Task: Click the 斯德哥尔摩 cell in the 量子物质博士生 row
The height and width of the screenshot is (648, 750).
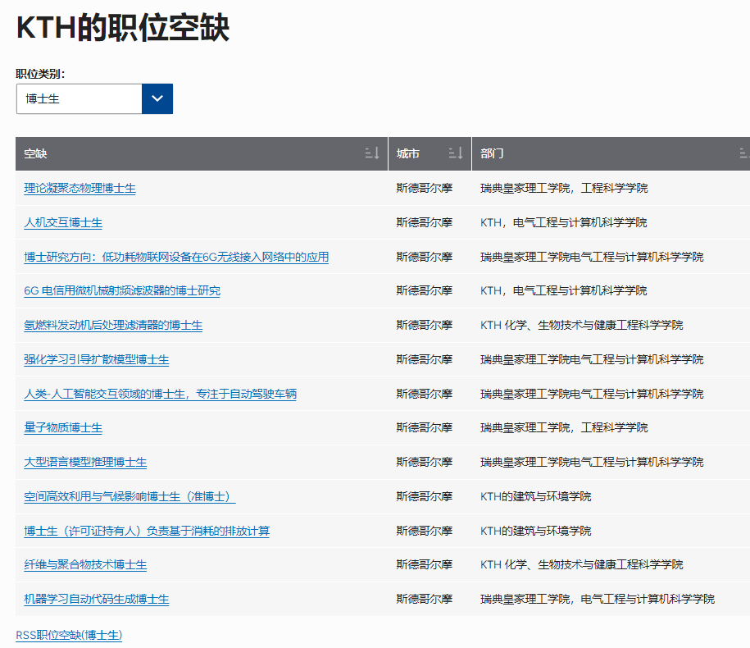Action: [x=425, y=427]
